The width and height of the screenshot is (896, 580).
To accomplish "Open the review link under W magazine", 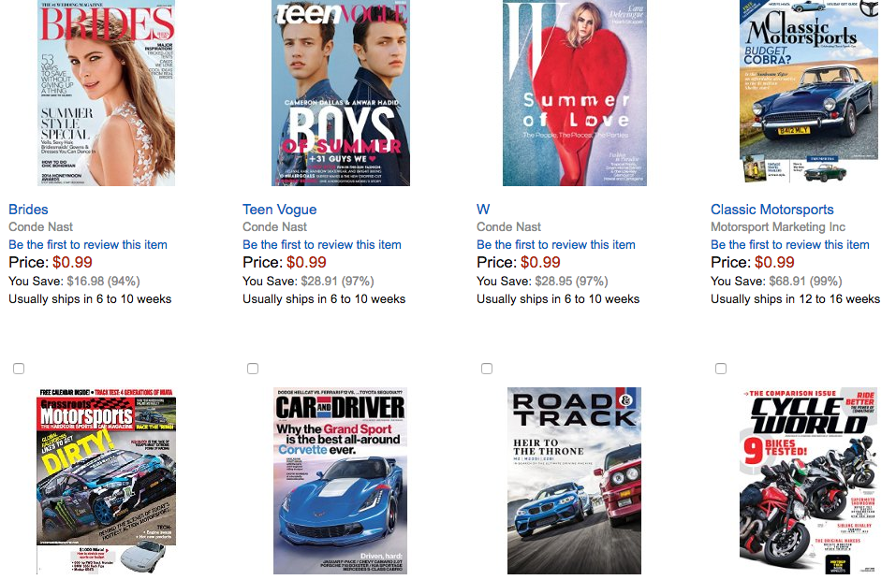I will coord(556,244).
